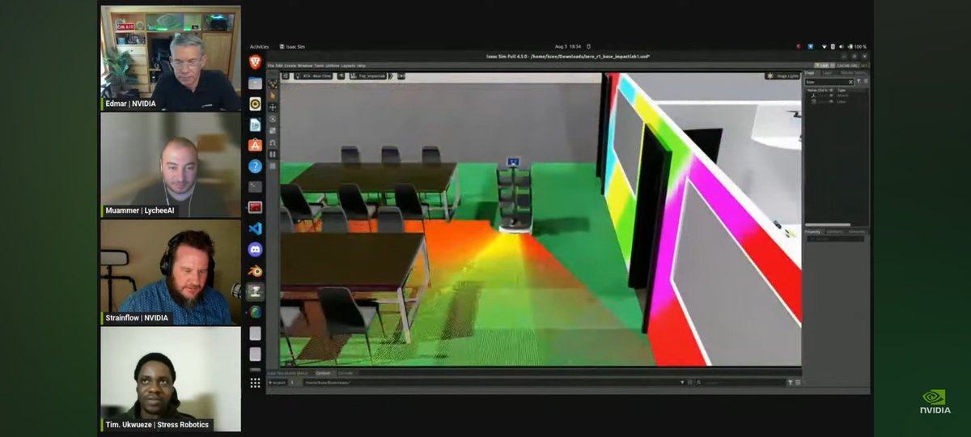The width and height of the screenshot is (971, 437).
Task: Select the Edmar | NVIDIA video thumbnail
Action: [171, 58]
